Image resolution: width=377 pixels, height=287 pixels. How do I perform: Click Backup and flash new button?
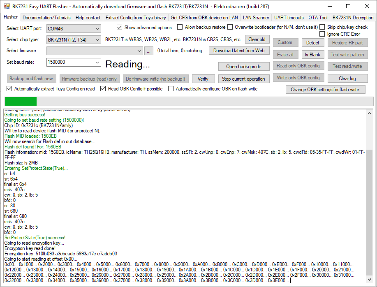coord(31,79)
